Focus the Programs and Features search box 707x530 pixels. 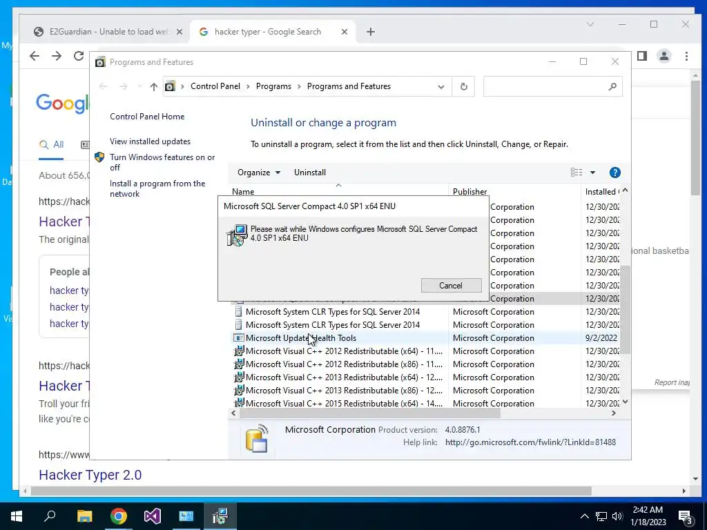tap(545, 86)
